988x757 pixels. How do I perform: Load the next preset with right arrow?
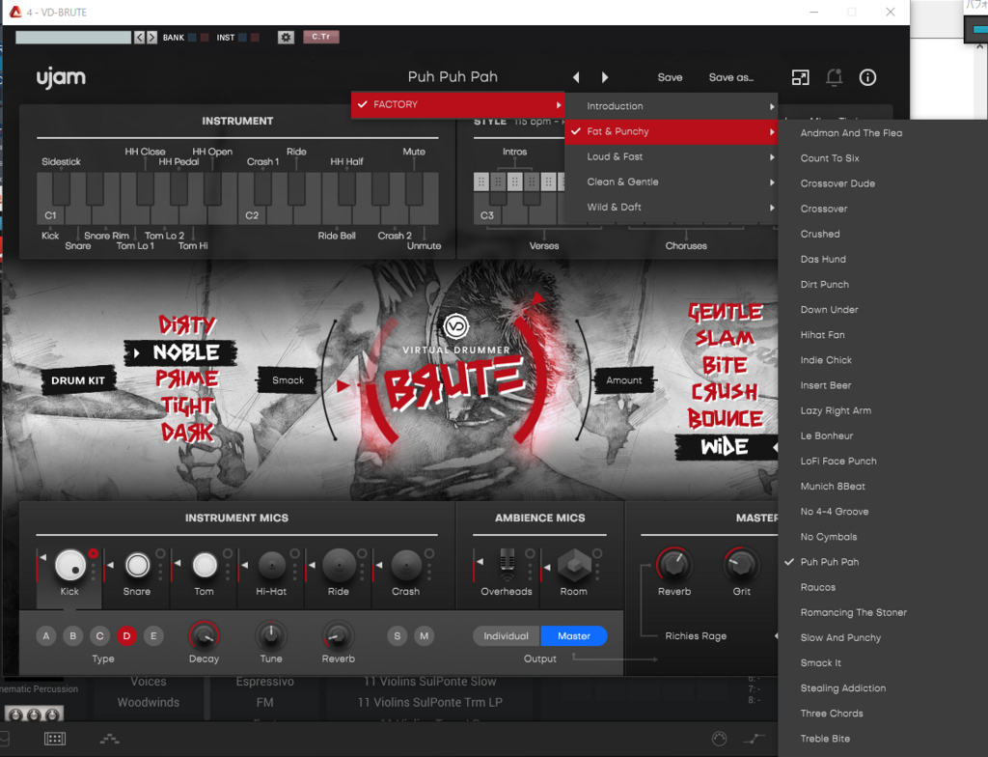[x=605, y=77]
